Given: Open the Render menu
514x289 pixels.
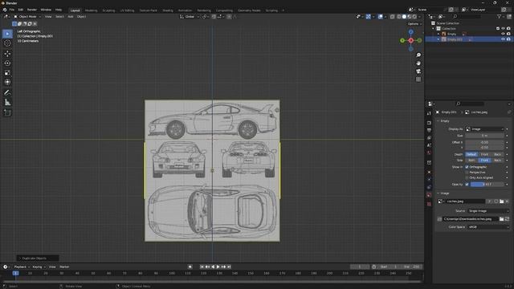Looking at the screenshot, I should (x=32, y=10).
